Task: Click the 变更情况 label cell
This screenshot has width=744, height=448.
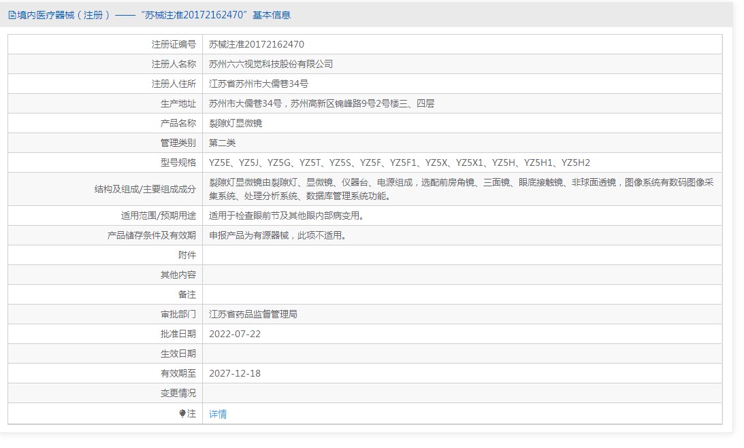Action: tap(106, 393)
